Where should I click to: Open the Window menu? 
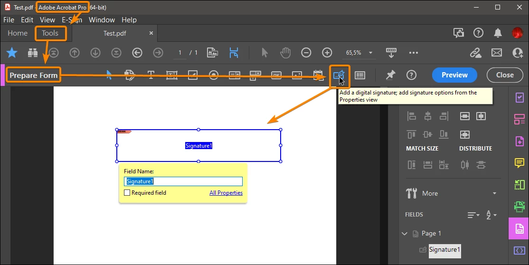[102, 20]
